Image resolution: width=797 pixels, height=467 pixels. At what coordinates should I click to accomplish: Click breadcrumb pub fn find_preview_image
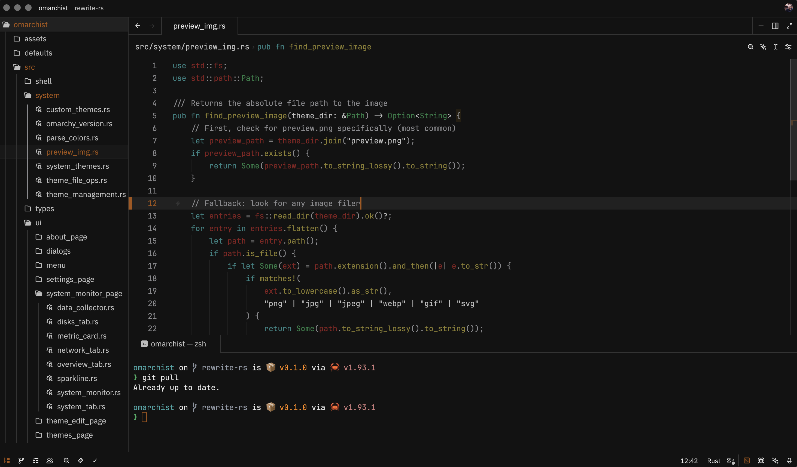314,47
